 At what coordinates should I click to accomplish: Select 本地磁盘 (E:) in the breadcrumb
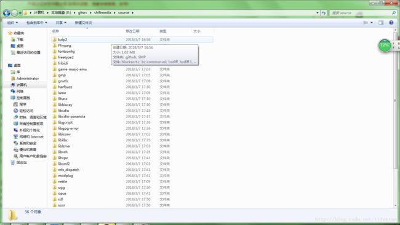click(61, 12)
